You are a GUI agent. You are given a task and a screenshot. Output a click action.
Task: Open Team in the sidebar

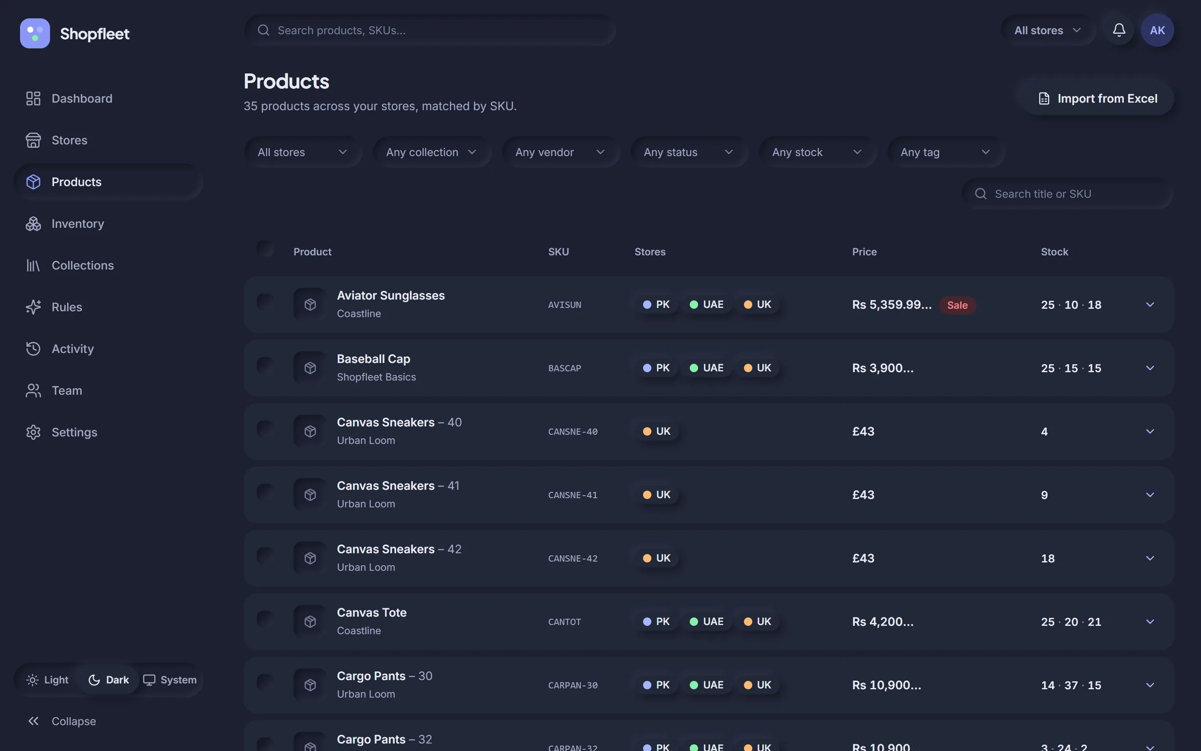click(109, 391)
